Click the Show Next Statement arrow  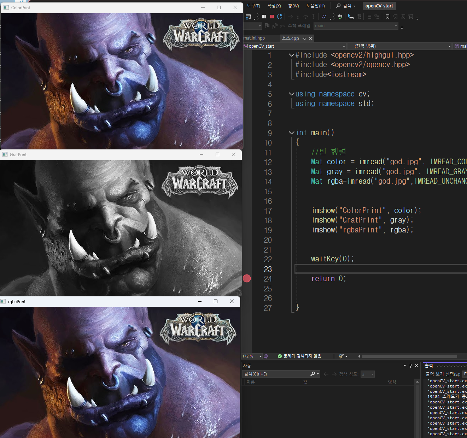pyautogui.click(x=290, y=17)
